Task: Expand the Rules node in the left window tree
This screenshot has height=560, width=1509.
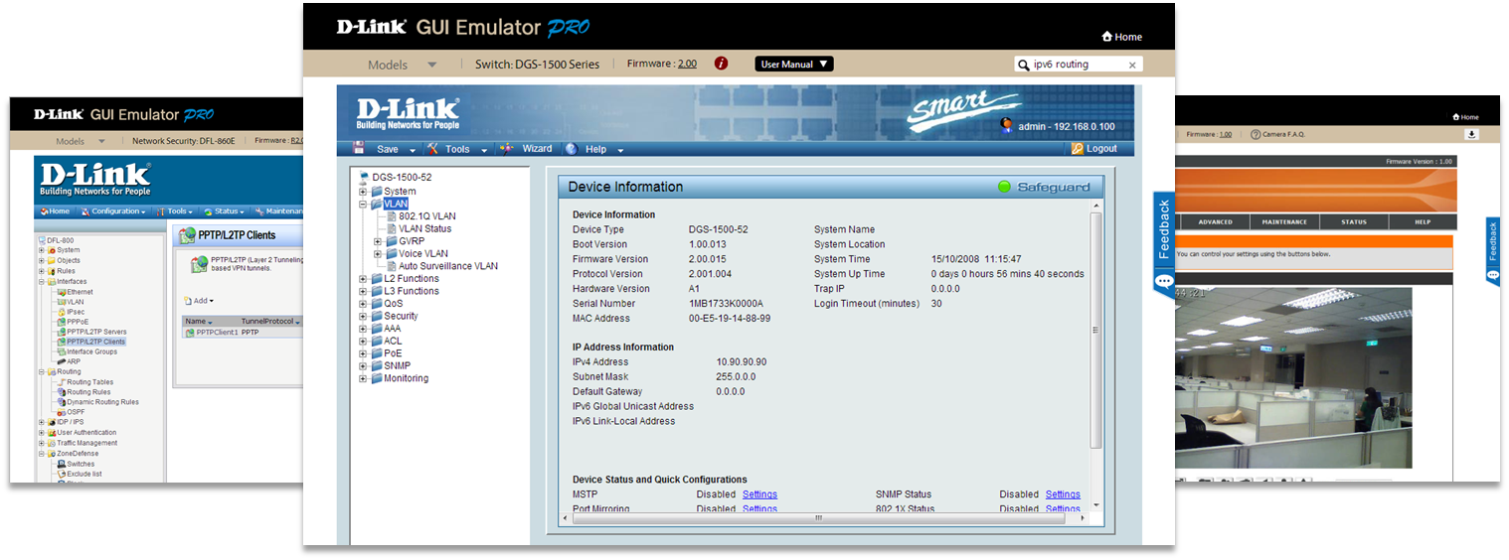Action: tap(42, 271)
